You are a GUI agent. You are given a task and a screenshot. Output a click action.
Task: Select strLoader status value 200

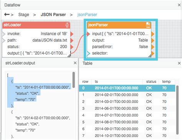click(63, 47)
